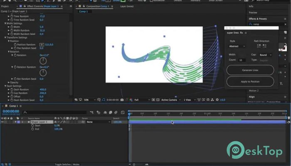Select the Layer (none) tab
The height and width of the screenshot is (166, 291).
pos(127,6)
